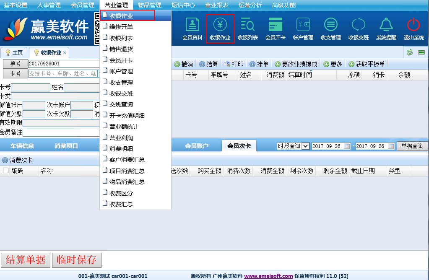Screen dimensions: 429x280
Task: Open the 收支管理 icon
Action: (330, 29)
